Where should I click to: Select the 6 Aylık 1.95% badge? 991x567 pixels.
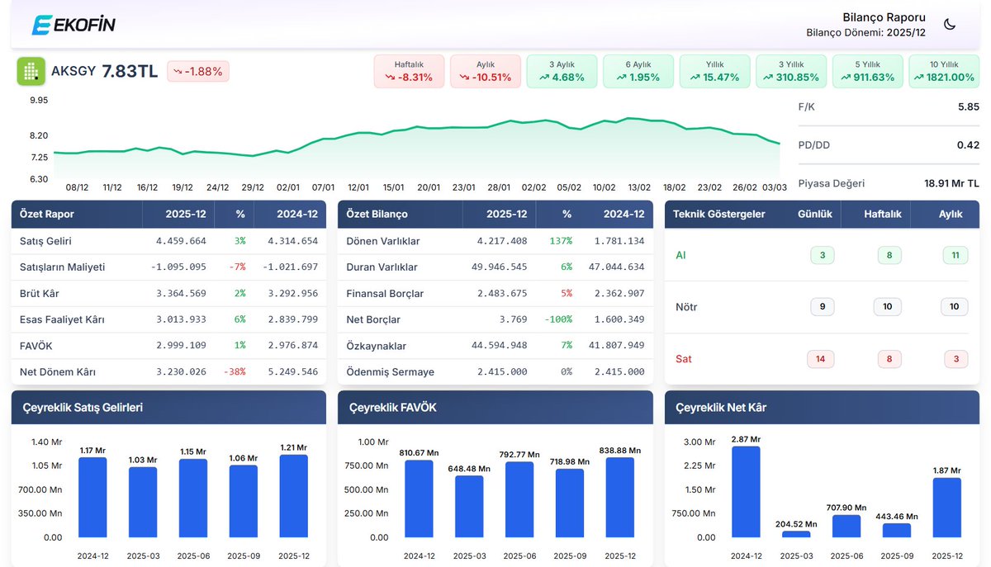coord(638,71)
